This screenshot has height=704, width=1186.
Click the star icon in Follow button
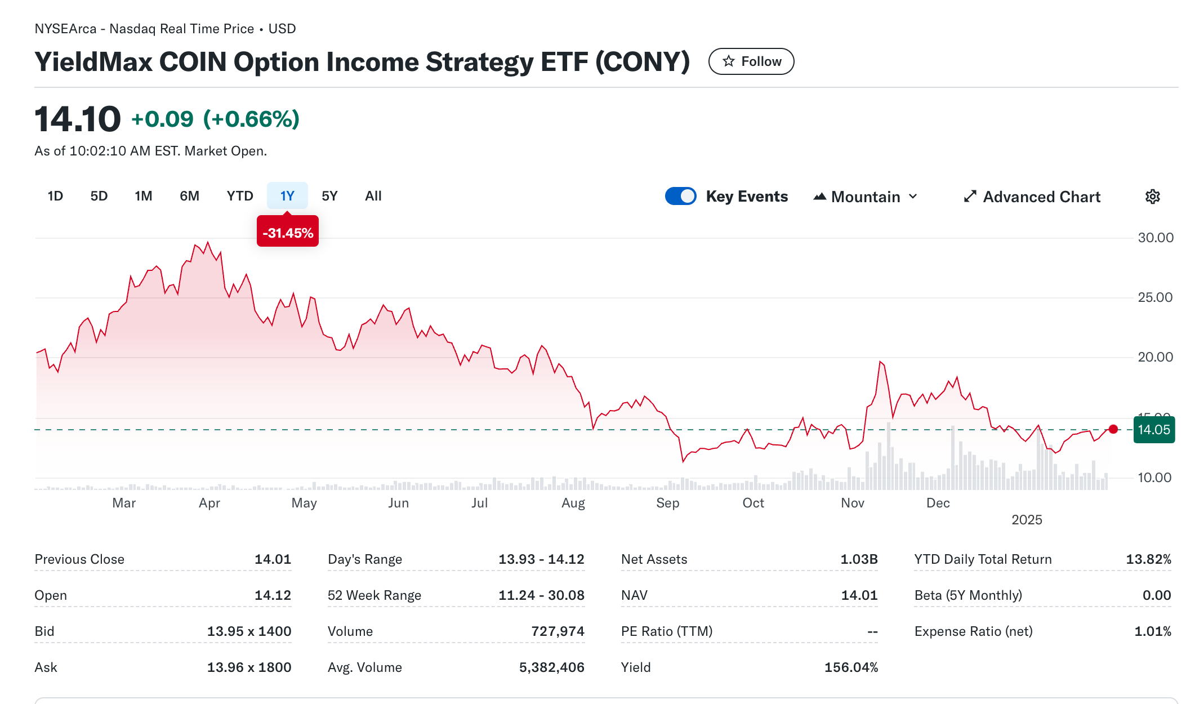point(729,61)
